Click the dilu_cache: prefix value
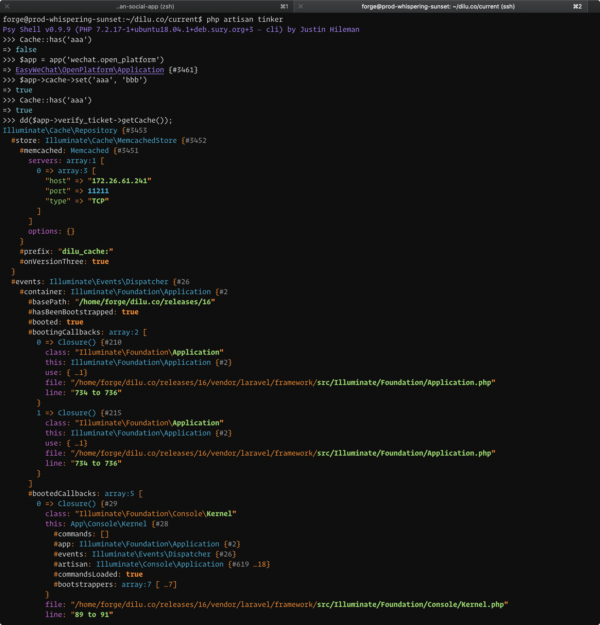The image size is (600, 625). point(85,251)
